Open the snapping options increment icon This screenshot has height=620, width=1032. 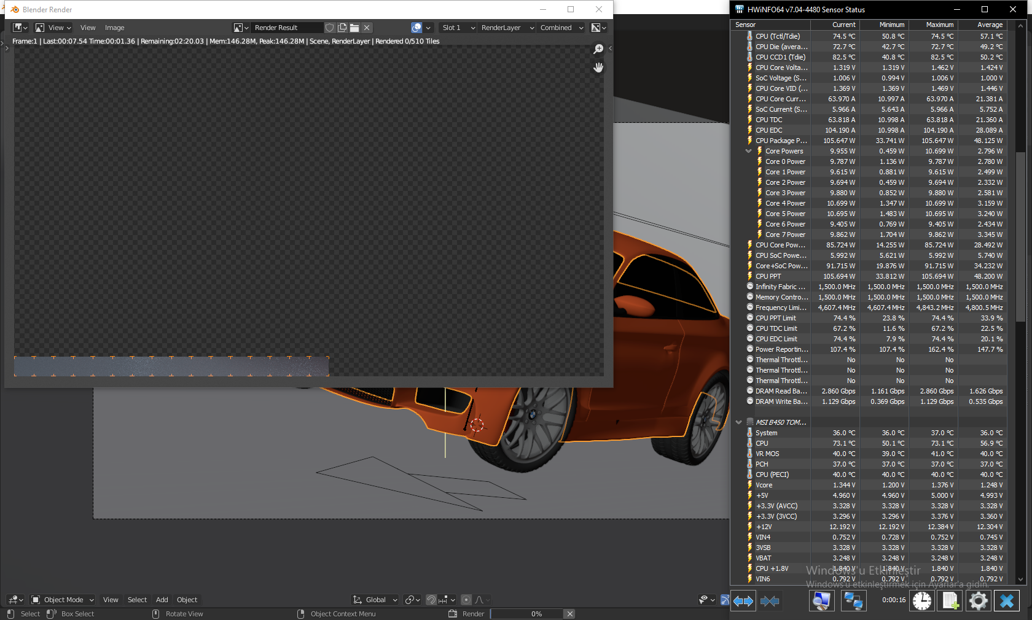[x=447, y=600]
